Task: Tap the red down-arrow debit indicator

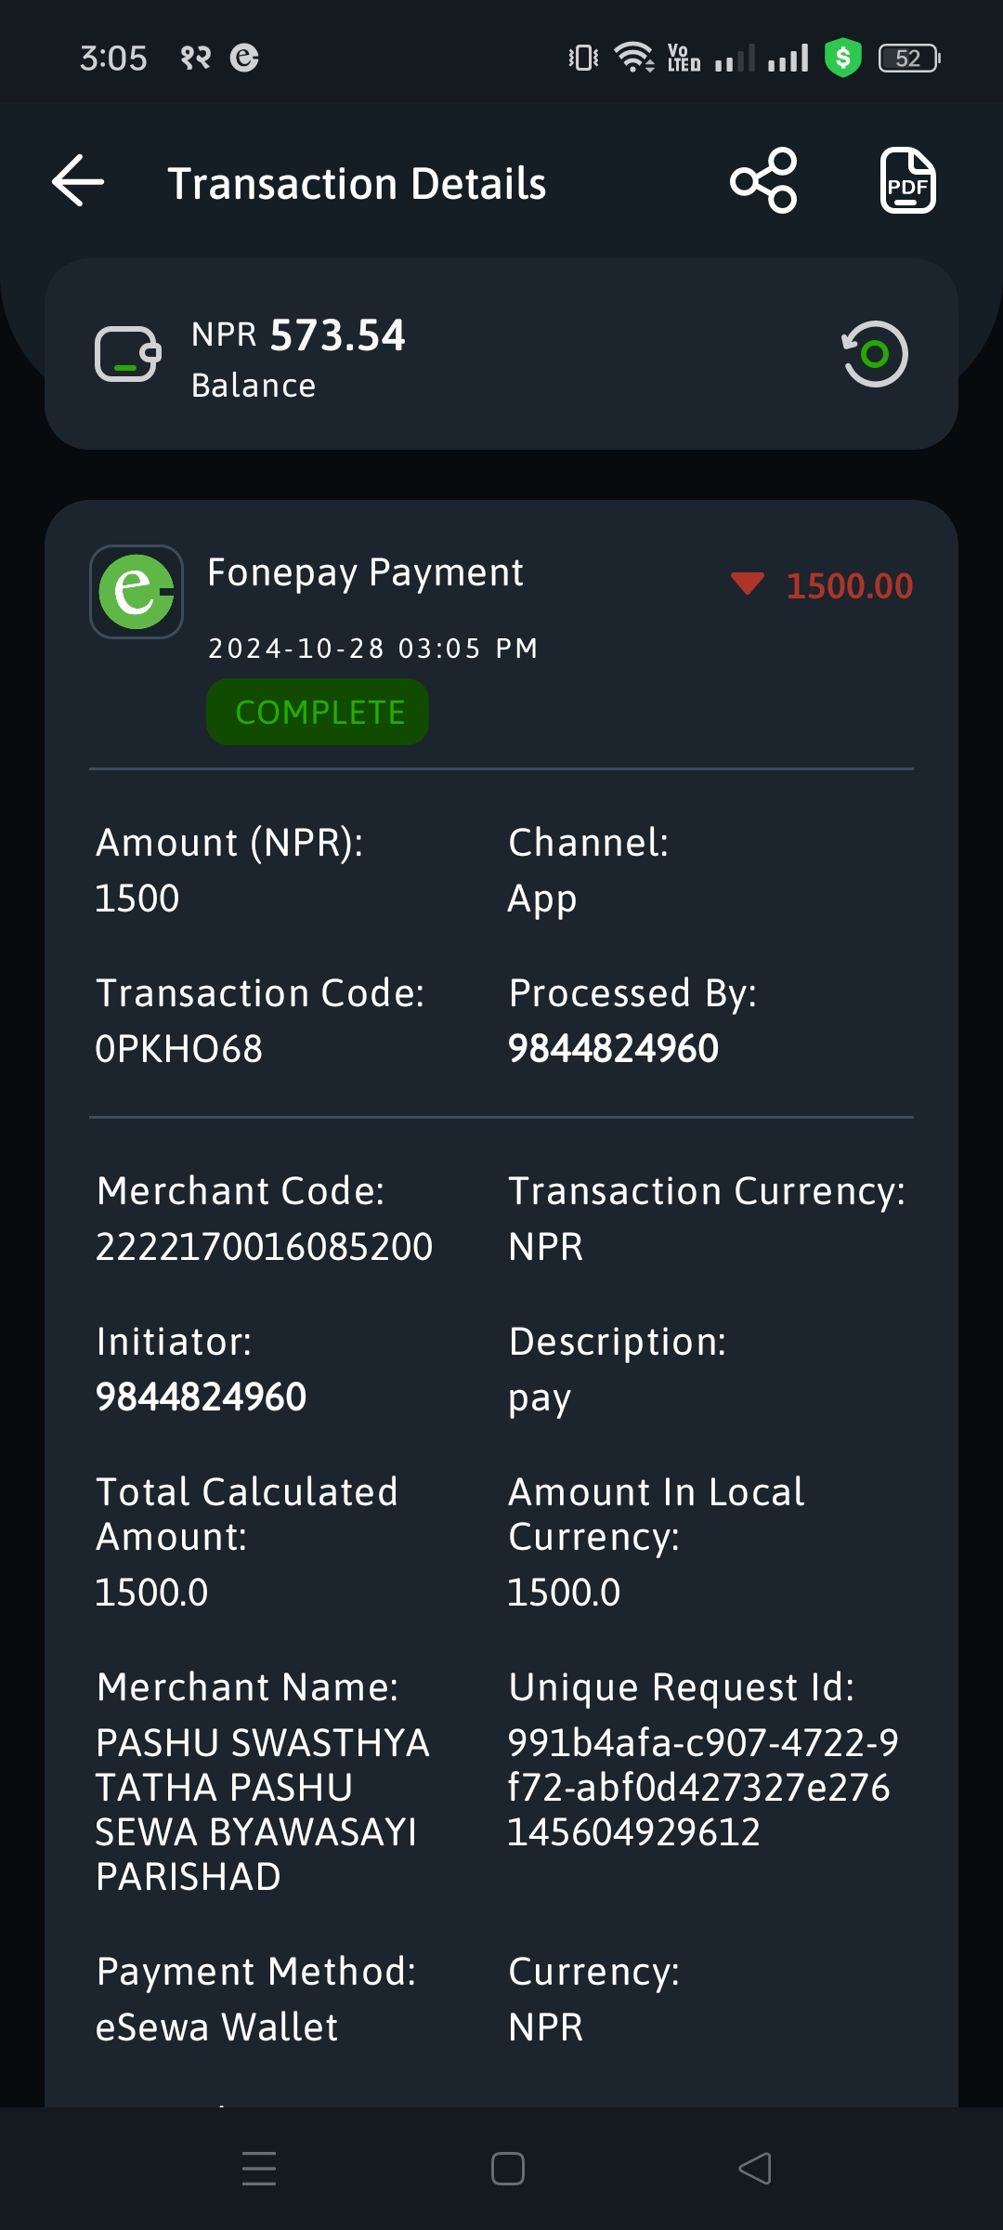Action: (x=747, y=584)
